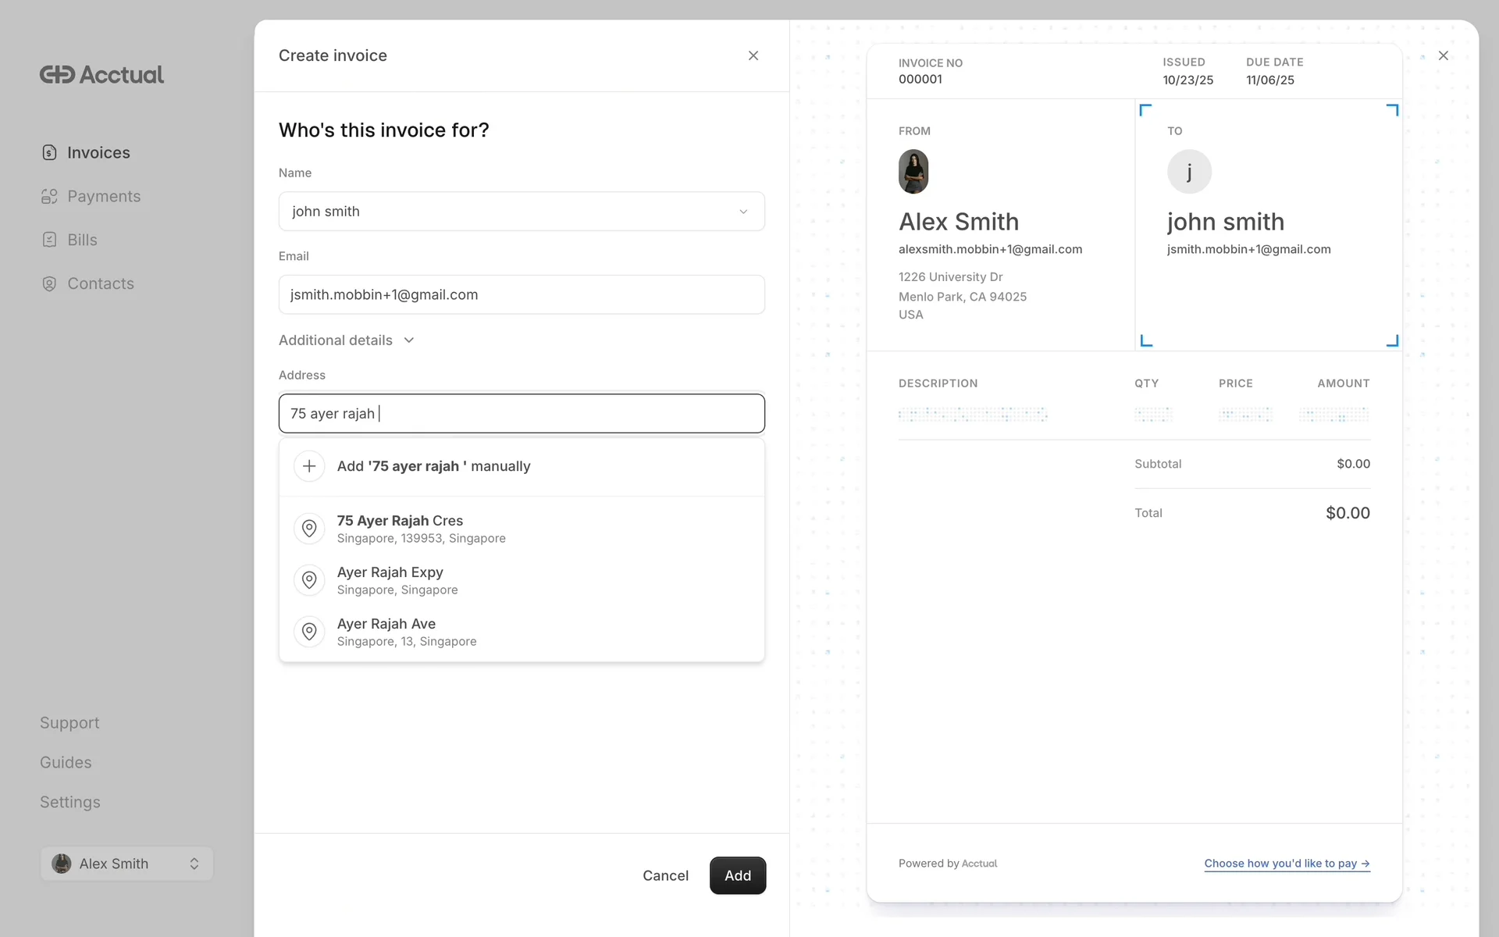The height and width of the screenshot is (937, 1499).
Task: Open the Alex Smith account switcher
Action: pos(126,864)
